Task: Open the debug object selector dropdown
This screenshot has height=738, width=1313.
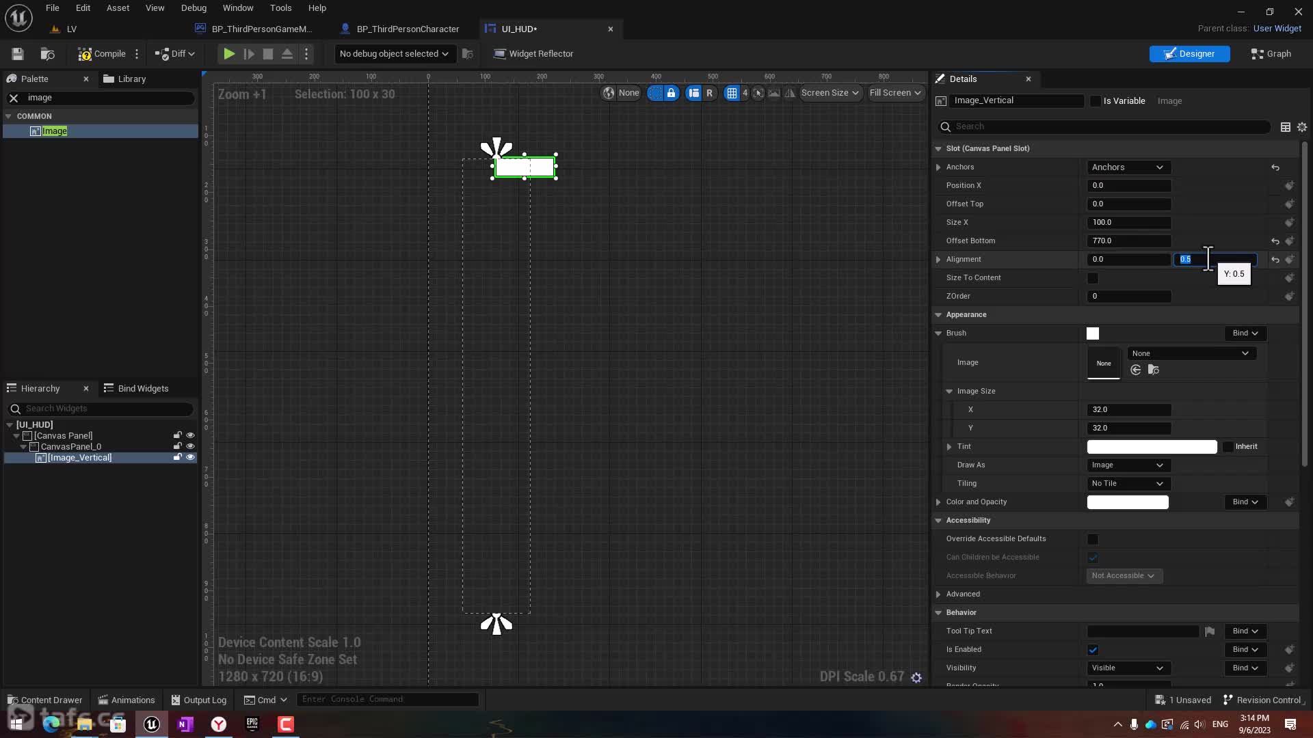Action: tap(394, 54)
